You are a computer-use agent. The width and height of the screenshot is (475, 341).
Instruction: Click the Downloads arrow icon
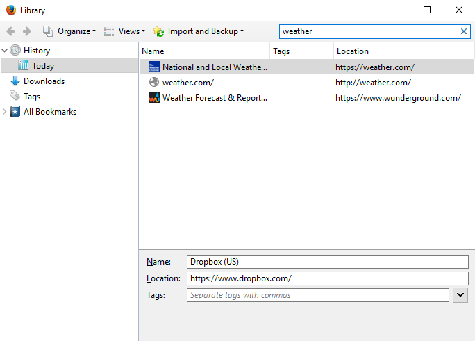click(x=15, y=81)
